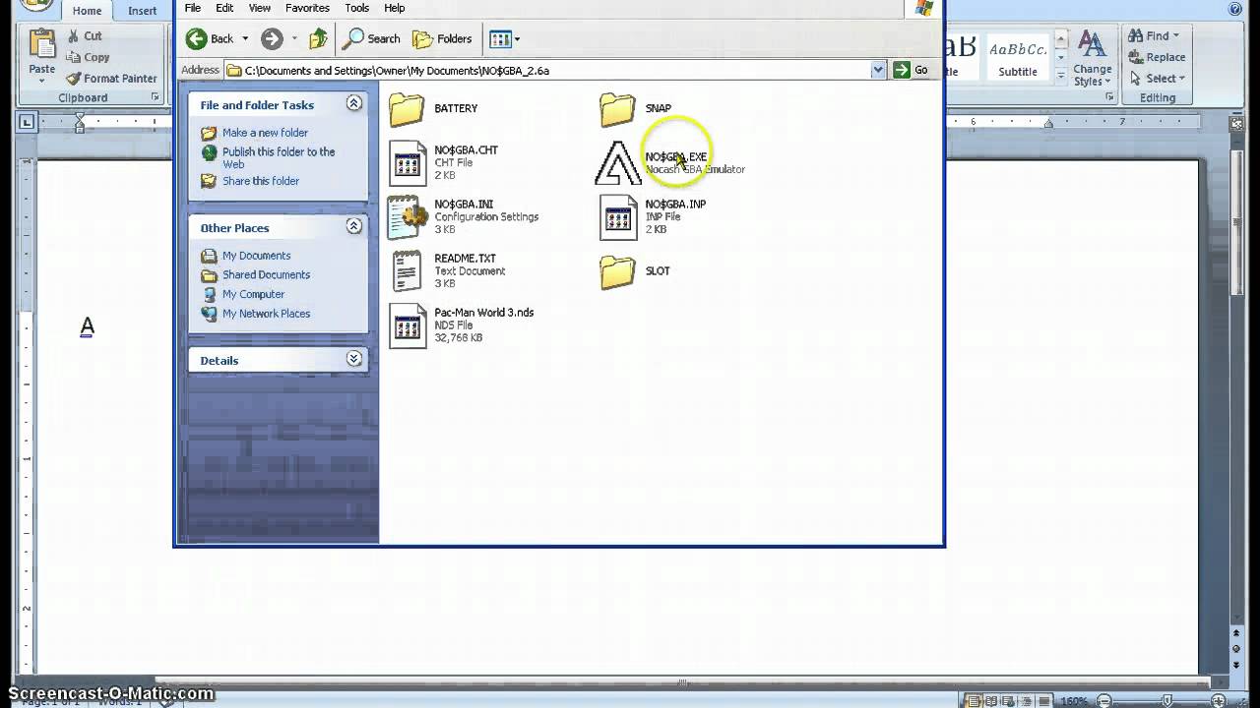Toggle the Folders pane
The image size is (1260, 708).
(442, 39)
